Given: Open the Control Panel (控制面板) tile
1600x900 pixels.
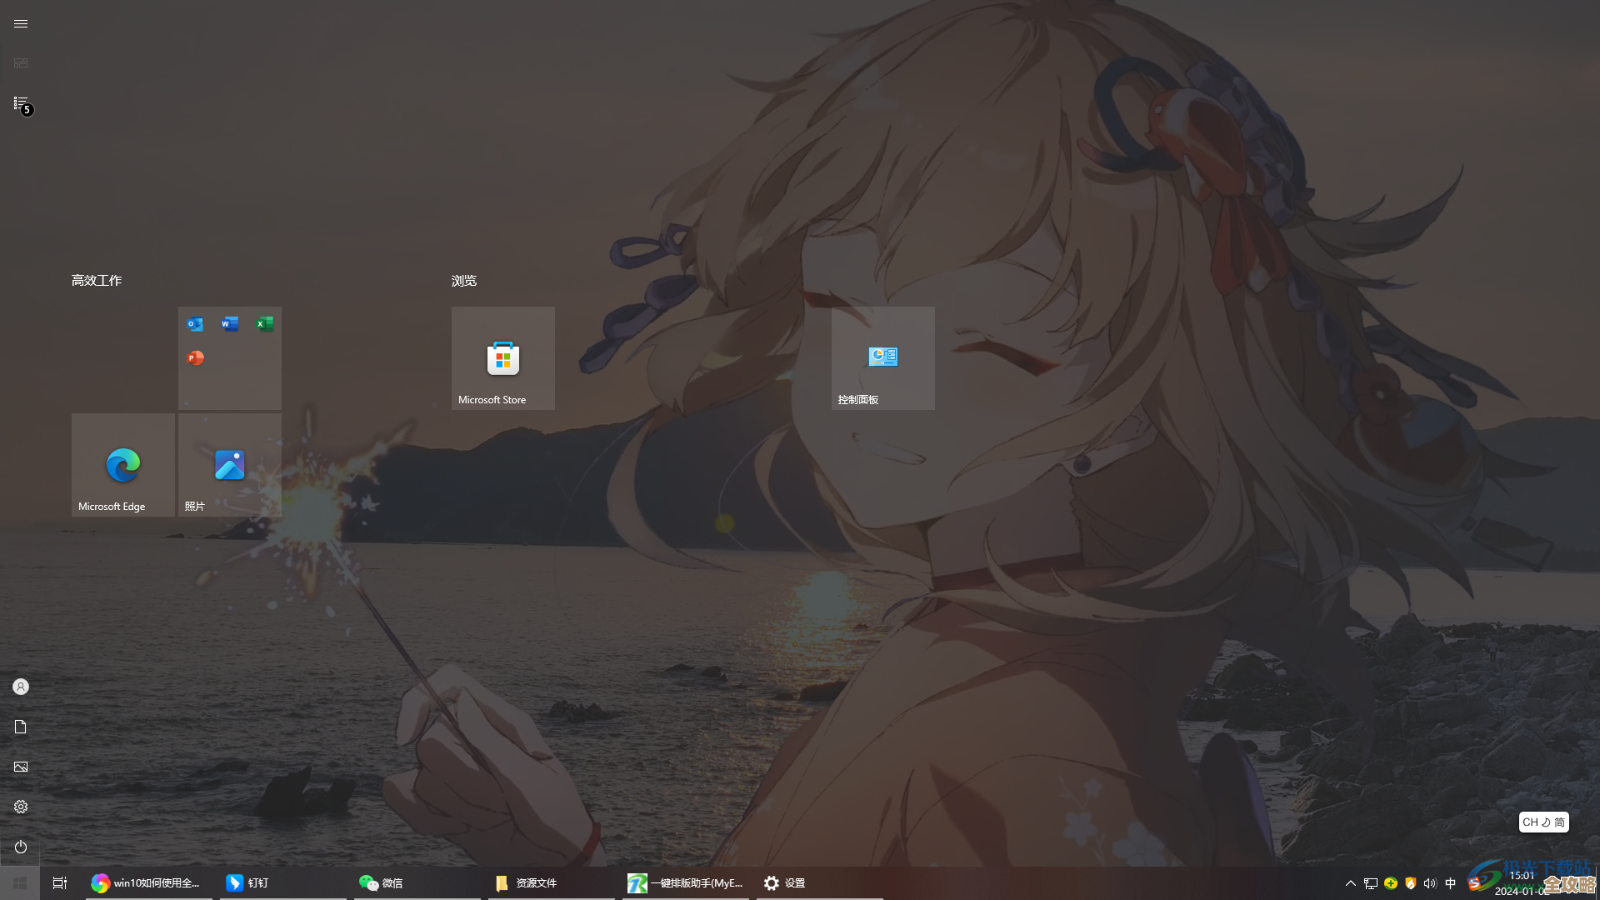Looking at the screenshot, I should (x=882, y=358).
